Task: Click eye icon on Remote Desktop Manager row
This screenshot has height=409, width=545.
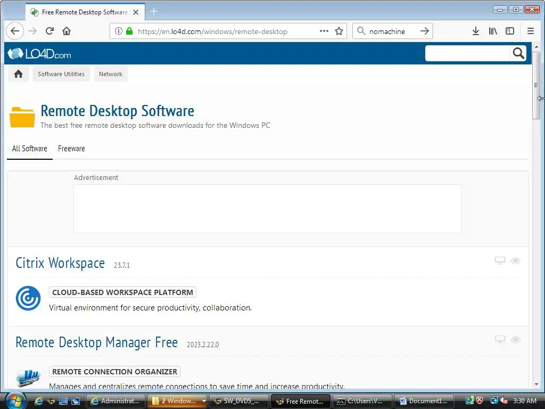Action: [x=515, y=340]
